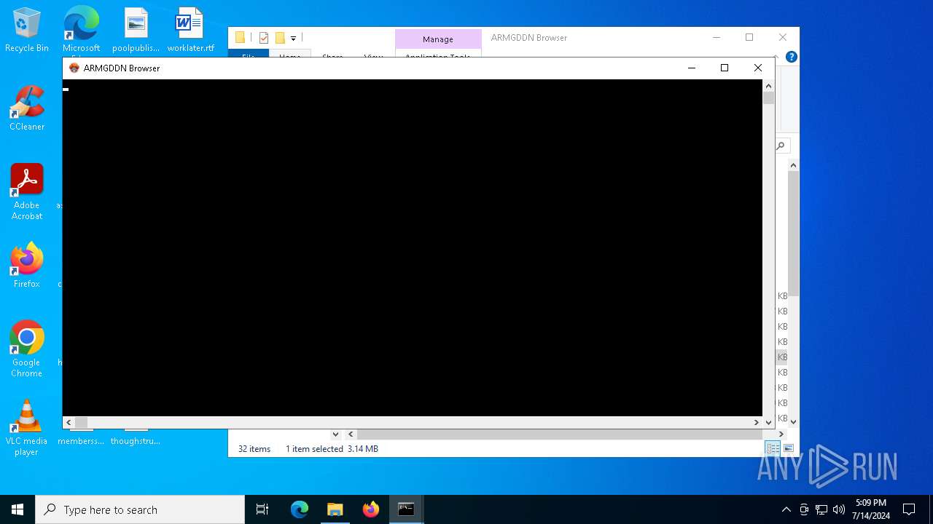933x524 pixels.
Task: Select the console app taskbar button
Action: pos(406,509)
